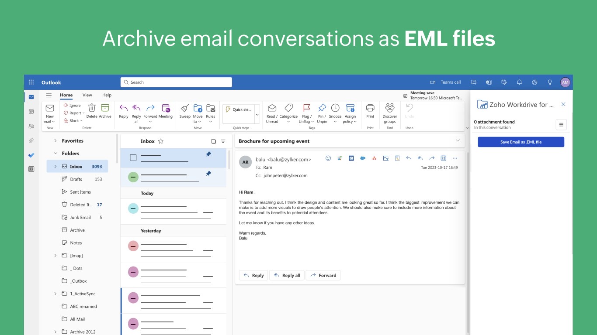Screen dimensions: 597x335
Task: Open the AM account avatar
Action: coord(565,82)
